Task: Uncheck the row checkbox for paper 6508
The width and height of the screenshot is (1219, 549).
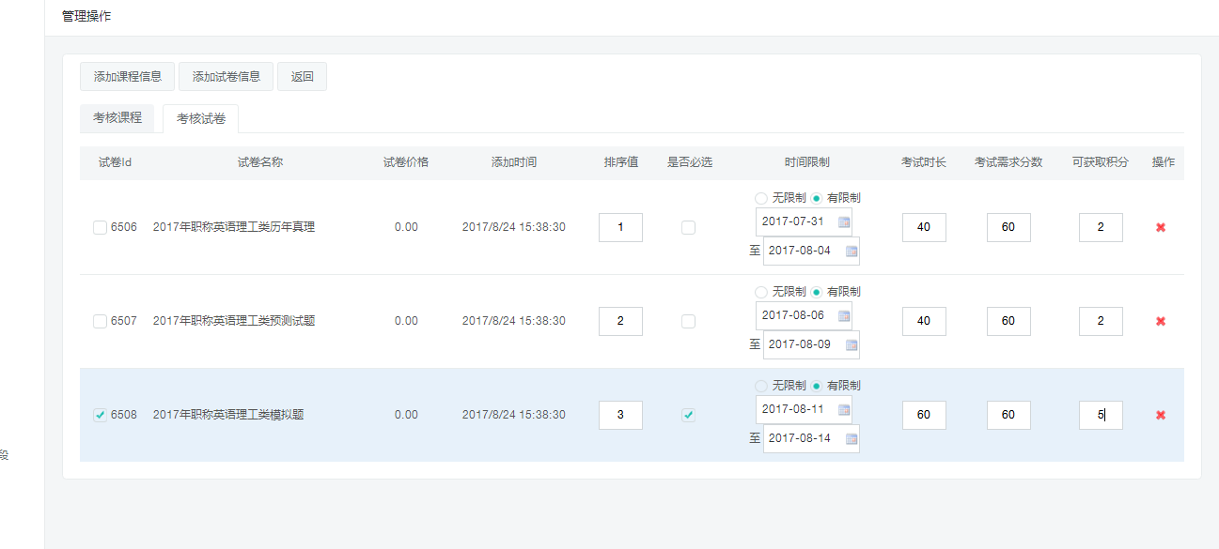Action: pyautogui.click(x=101, y=415)
